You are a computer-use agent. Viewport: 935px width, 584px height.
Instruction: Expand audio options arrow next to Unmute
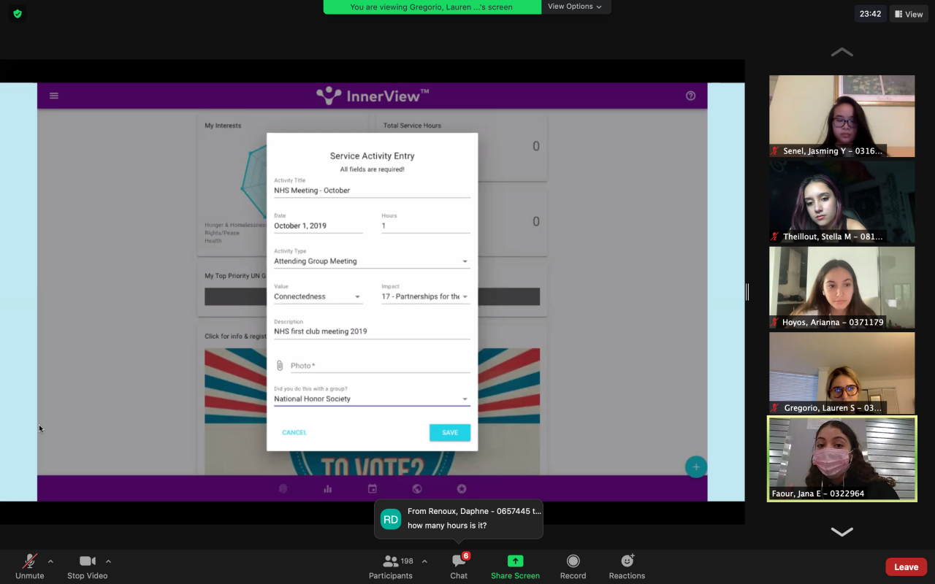click(x=50, y=561)
